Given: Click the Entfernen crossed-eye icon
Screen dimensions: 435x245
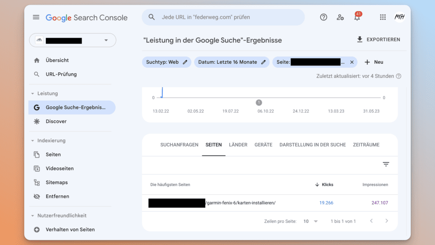Looking at the screenshot, I should [x=37, y=197].
